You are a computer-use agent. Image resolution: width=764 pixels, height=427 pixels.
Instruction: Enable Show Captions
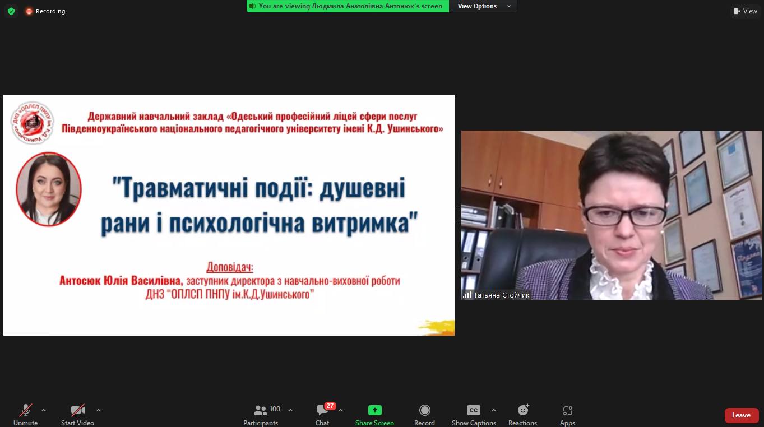(474, 415)
